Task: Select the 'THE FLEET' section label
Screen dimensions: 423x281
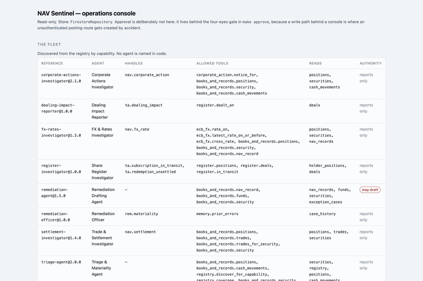Action: pyautogui.click(x=49, y=44)
